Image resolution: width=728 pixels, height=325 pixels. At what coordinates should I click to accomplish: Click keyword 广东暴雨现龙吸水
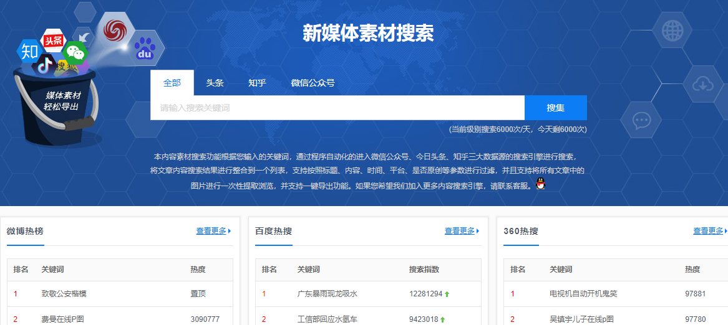pyautogui.click(x=328, y=294)
